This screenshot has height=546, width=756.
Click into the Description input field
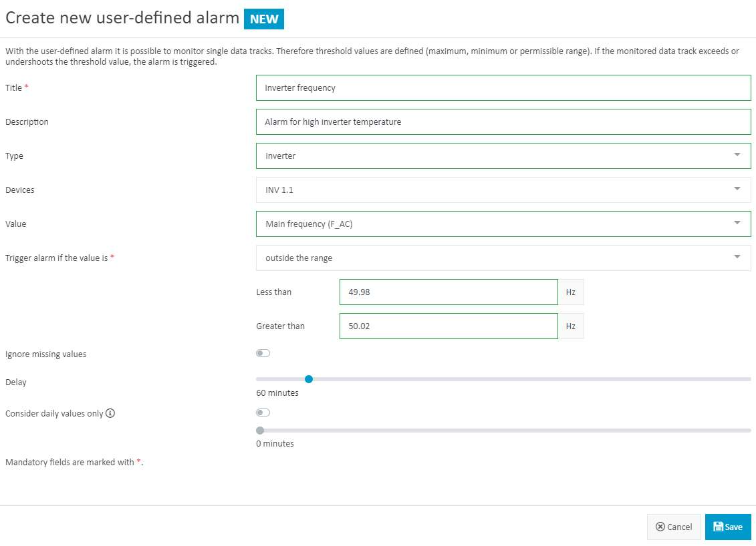pyautogui.click(x=503, y=121)
